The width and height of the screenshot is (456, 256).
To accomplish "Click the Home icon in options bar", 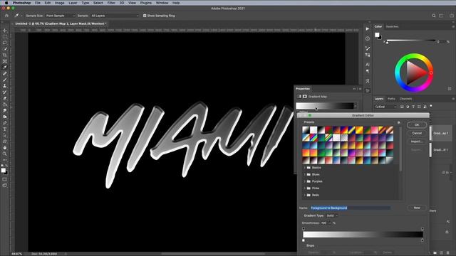I will point(6,16).
